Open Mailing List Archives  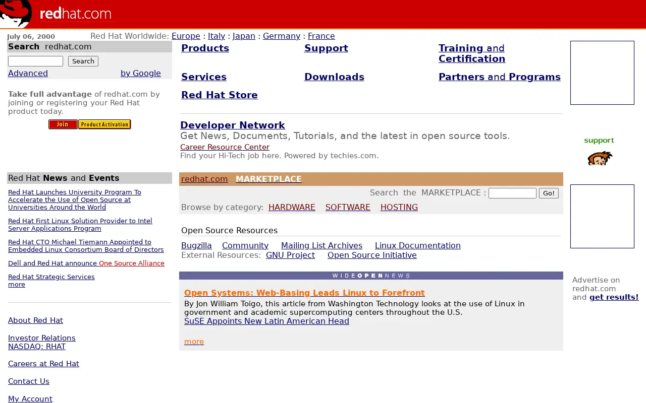click(x=321, y=245)
